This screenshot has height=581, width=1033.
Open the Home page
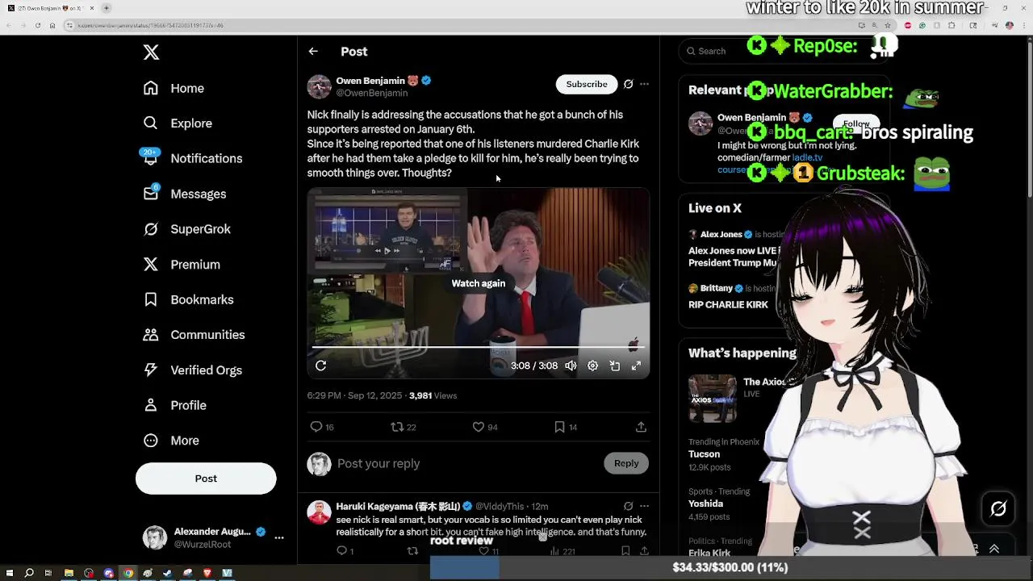(x=174, y=88)
